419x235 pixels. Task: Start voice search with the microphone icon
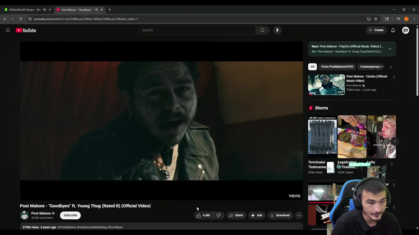pos(277,30)
